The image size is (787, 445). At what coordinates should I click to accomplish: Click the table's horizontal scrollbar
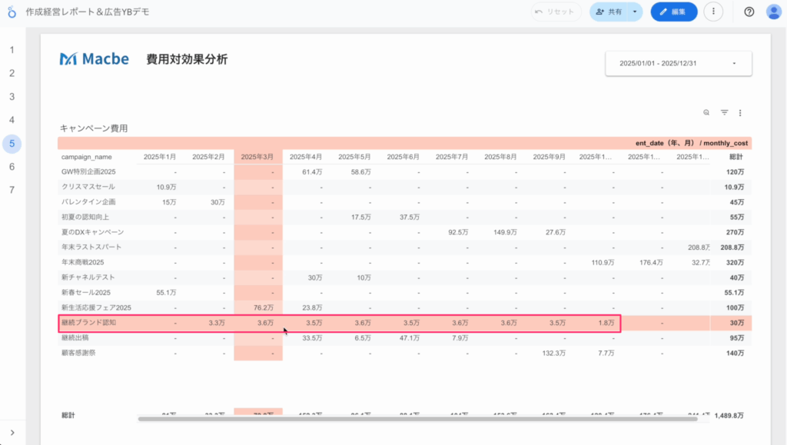click(417, 419)
